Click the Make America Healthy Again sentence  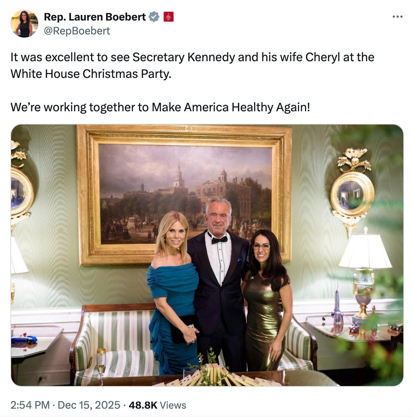click(x=160, y=107)
